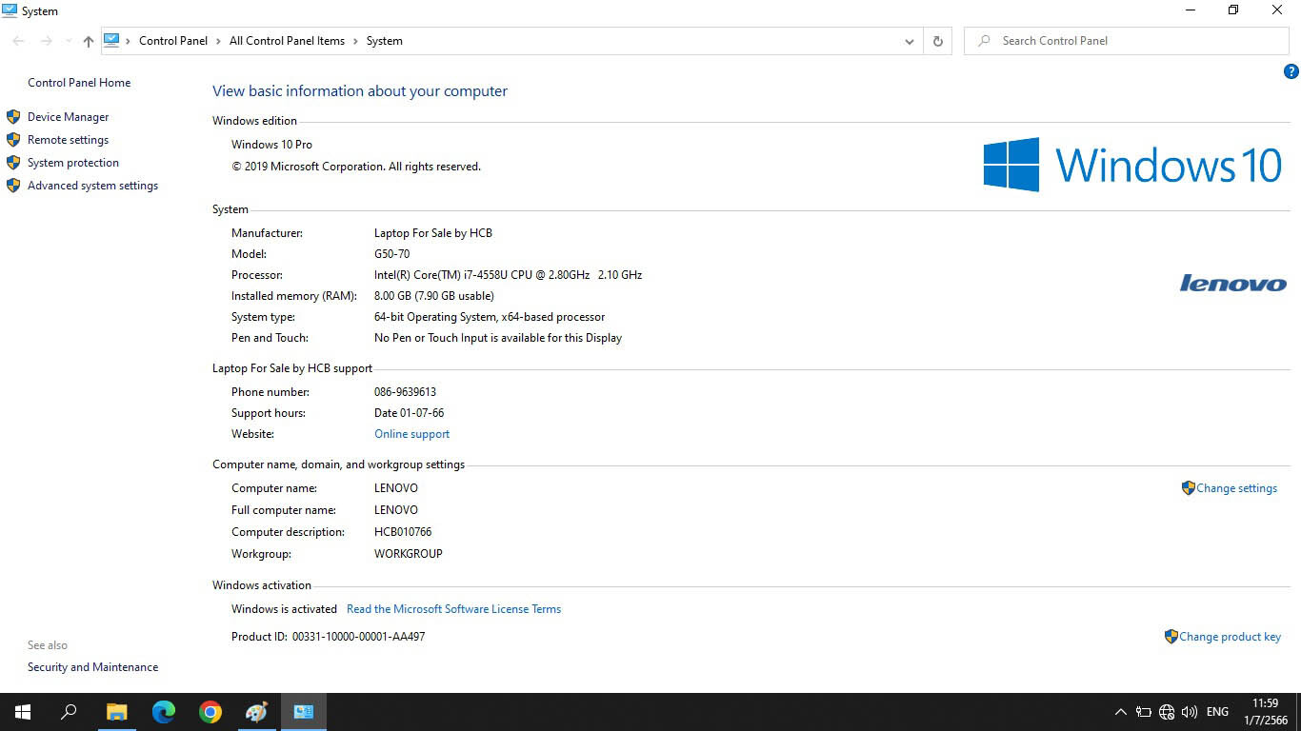Click the System window title icon
Viewport: 1301px width, 731px height.
point(10,10)
